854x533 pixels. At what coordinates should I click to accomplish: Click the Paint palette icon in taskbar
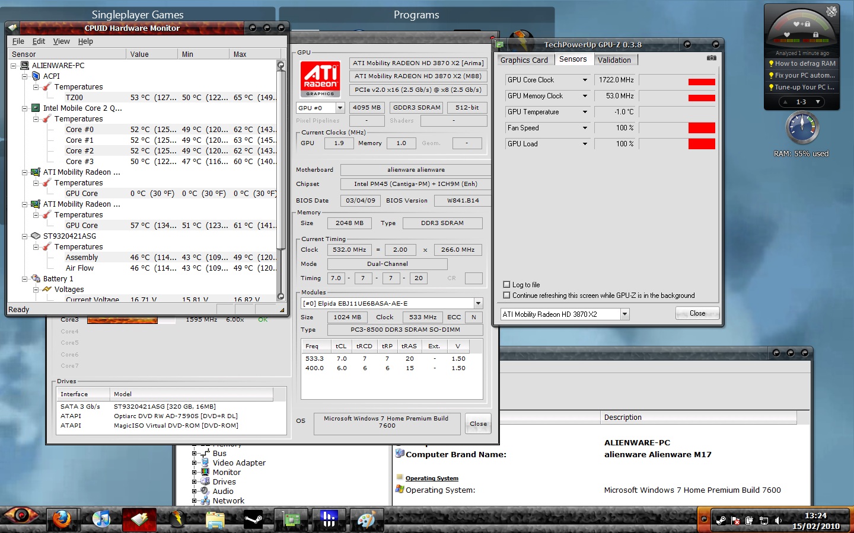click(367, 520)
